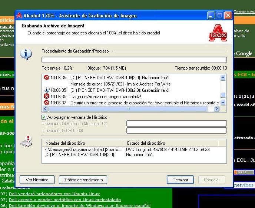The image size is (255, 208).
Task: Click the info icon on second 10:06:35 log row
Action: [x=46, y=90]
